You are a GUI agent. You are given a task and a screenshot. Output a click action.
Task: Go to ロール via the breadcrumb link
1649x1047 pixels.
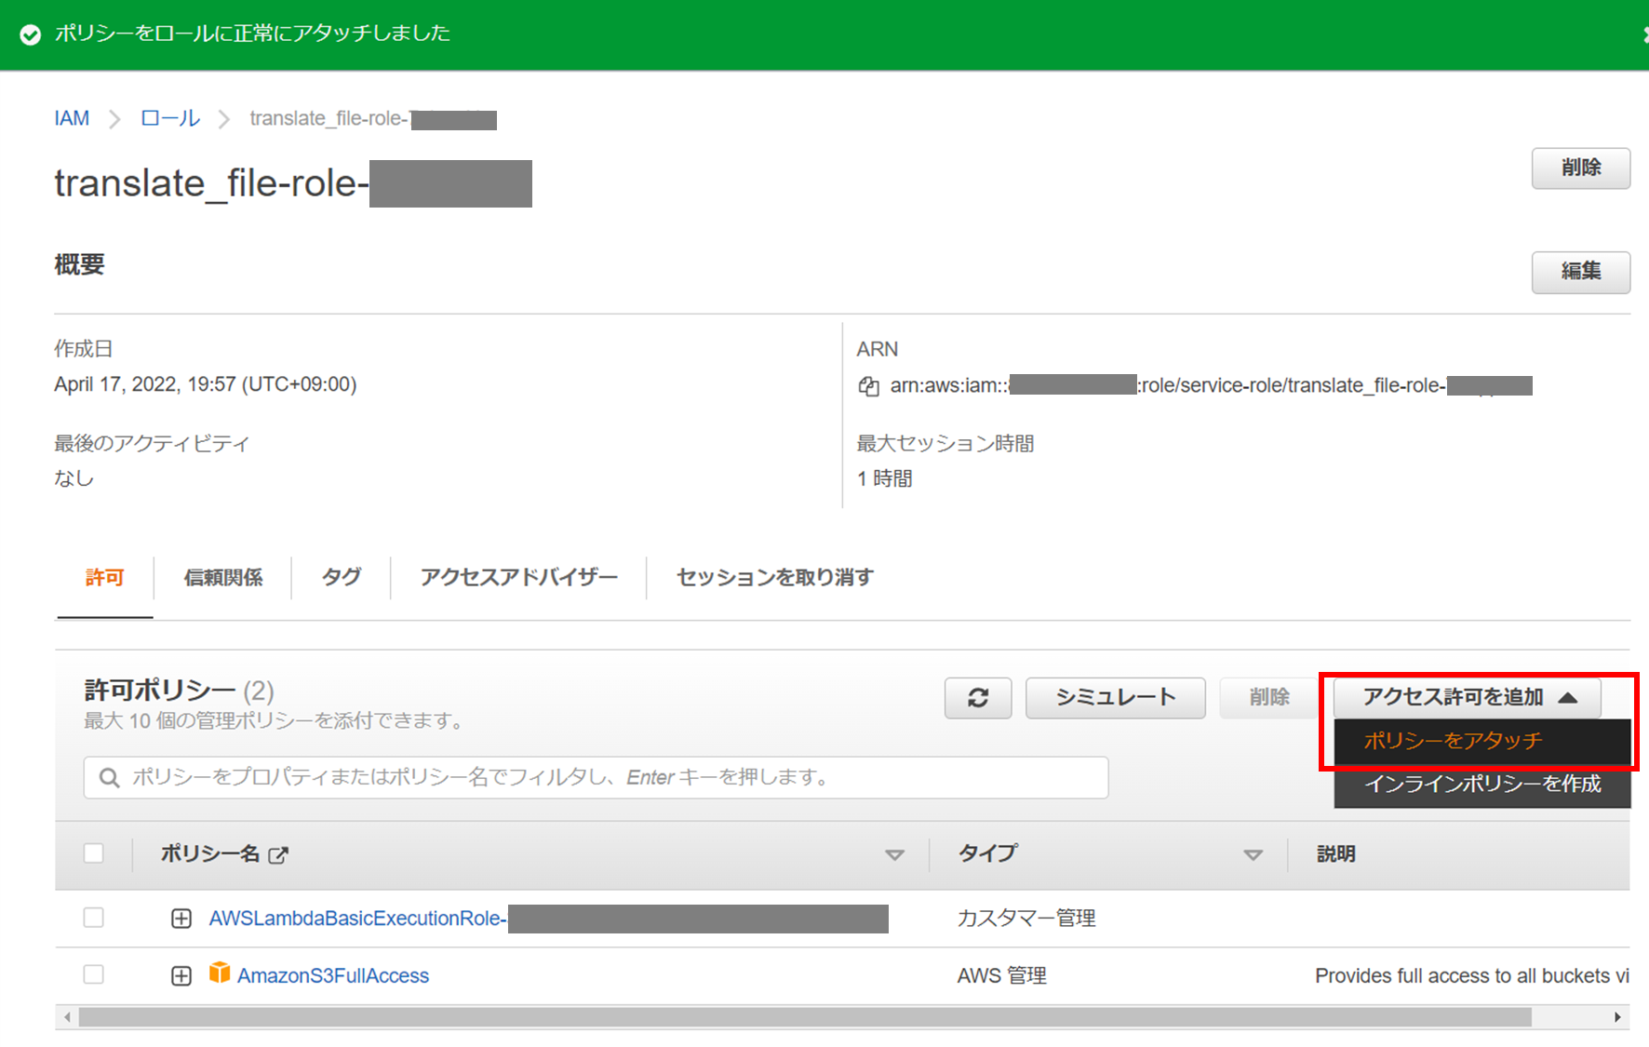click(x=170, y=119)
